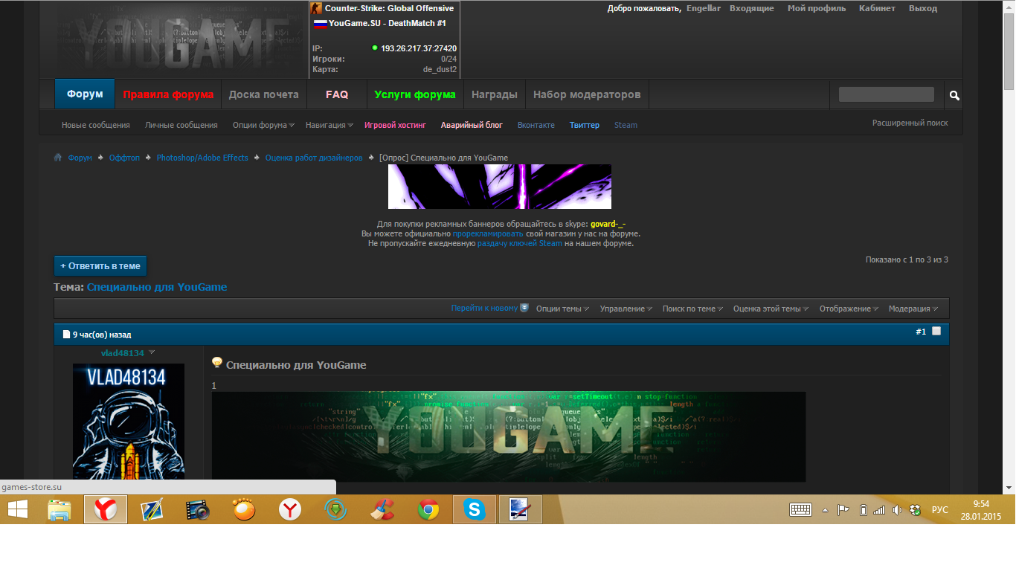
Task: Click the Выход logout link
Action: [x=923, y=8]
